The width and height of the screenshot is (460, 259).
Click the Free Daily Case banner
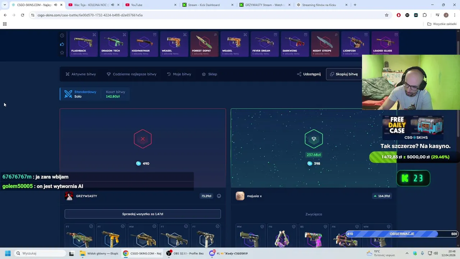pos(413,128)
